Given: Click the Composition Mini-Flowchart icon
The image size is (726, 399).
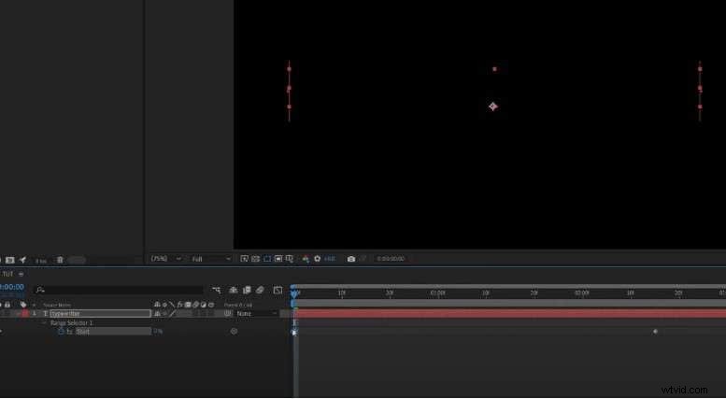Looking at the screenshot, I should click(216, 290).
